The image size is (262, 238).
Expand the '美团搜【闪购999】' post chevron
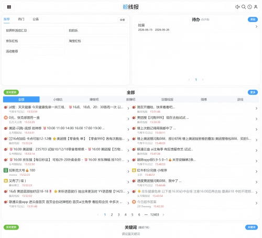pyautogui.click(x=256, y=119)
